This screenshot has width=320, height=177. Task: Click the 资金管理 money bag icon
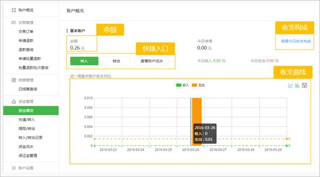[14, 101]
